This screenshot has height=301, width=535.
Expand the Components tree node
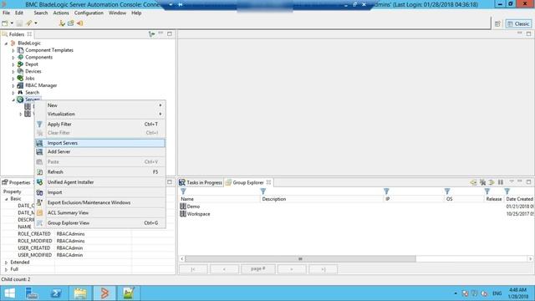coord(13,58)
